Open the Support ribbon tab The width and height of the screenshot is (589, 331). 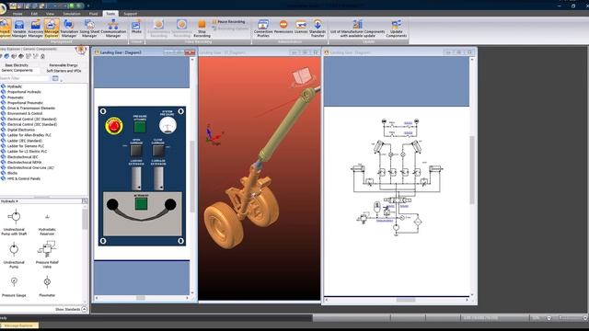(131, 14)
